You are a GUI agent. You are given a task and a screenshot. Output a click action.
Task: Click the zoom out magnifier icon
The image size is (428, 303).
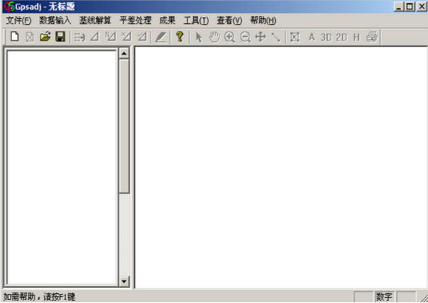tap(245, 37)
